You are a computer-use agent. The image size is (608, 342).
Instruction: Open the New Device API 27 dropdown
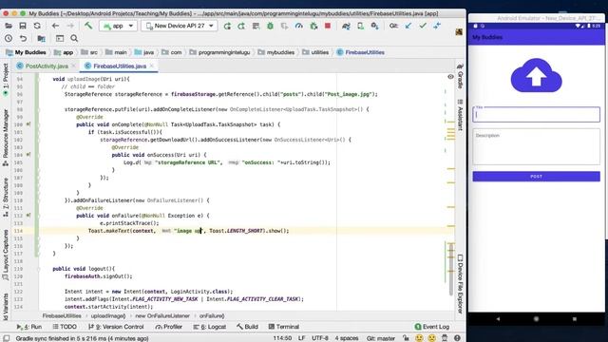pos(180,26)
